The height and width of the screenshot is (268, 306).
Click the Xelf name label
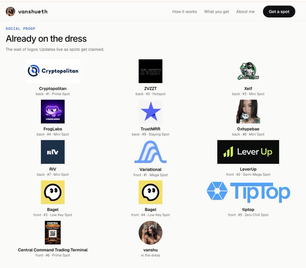point(248,89)
